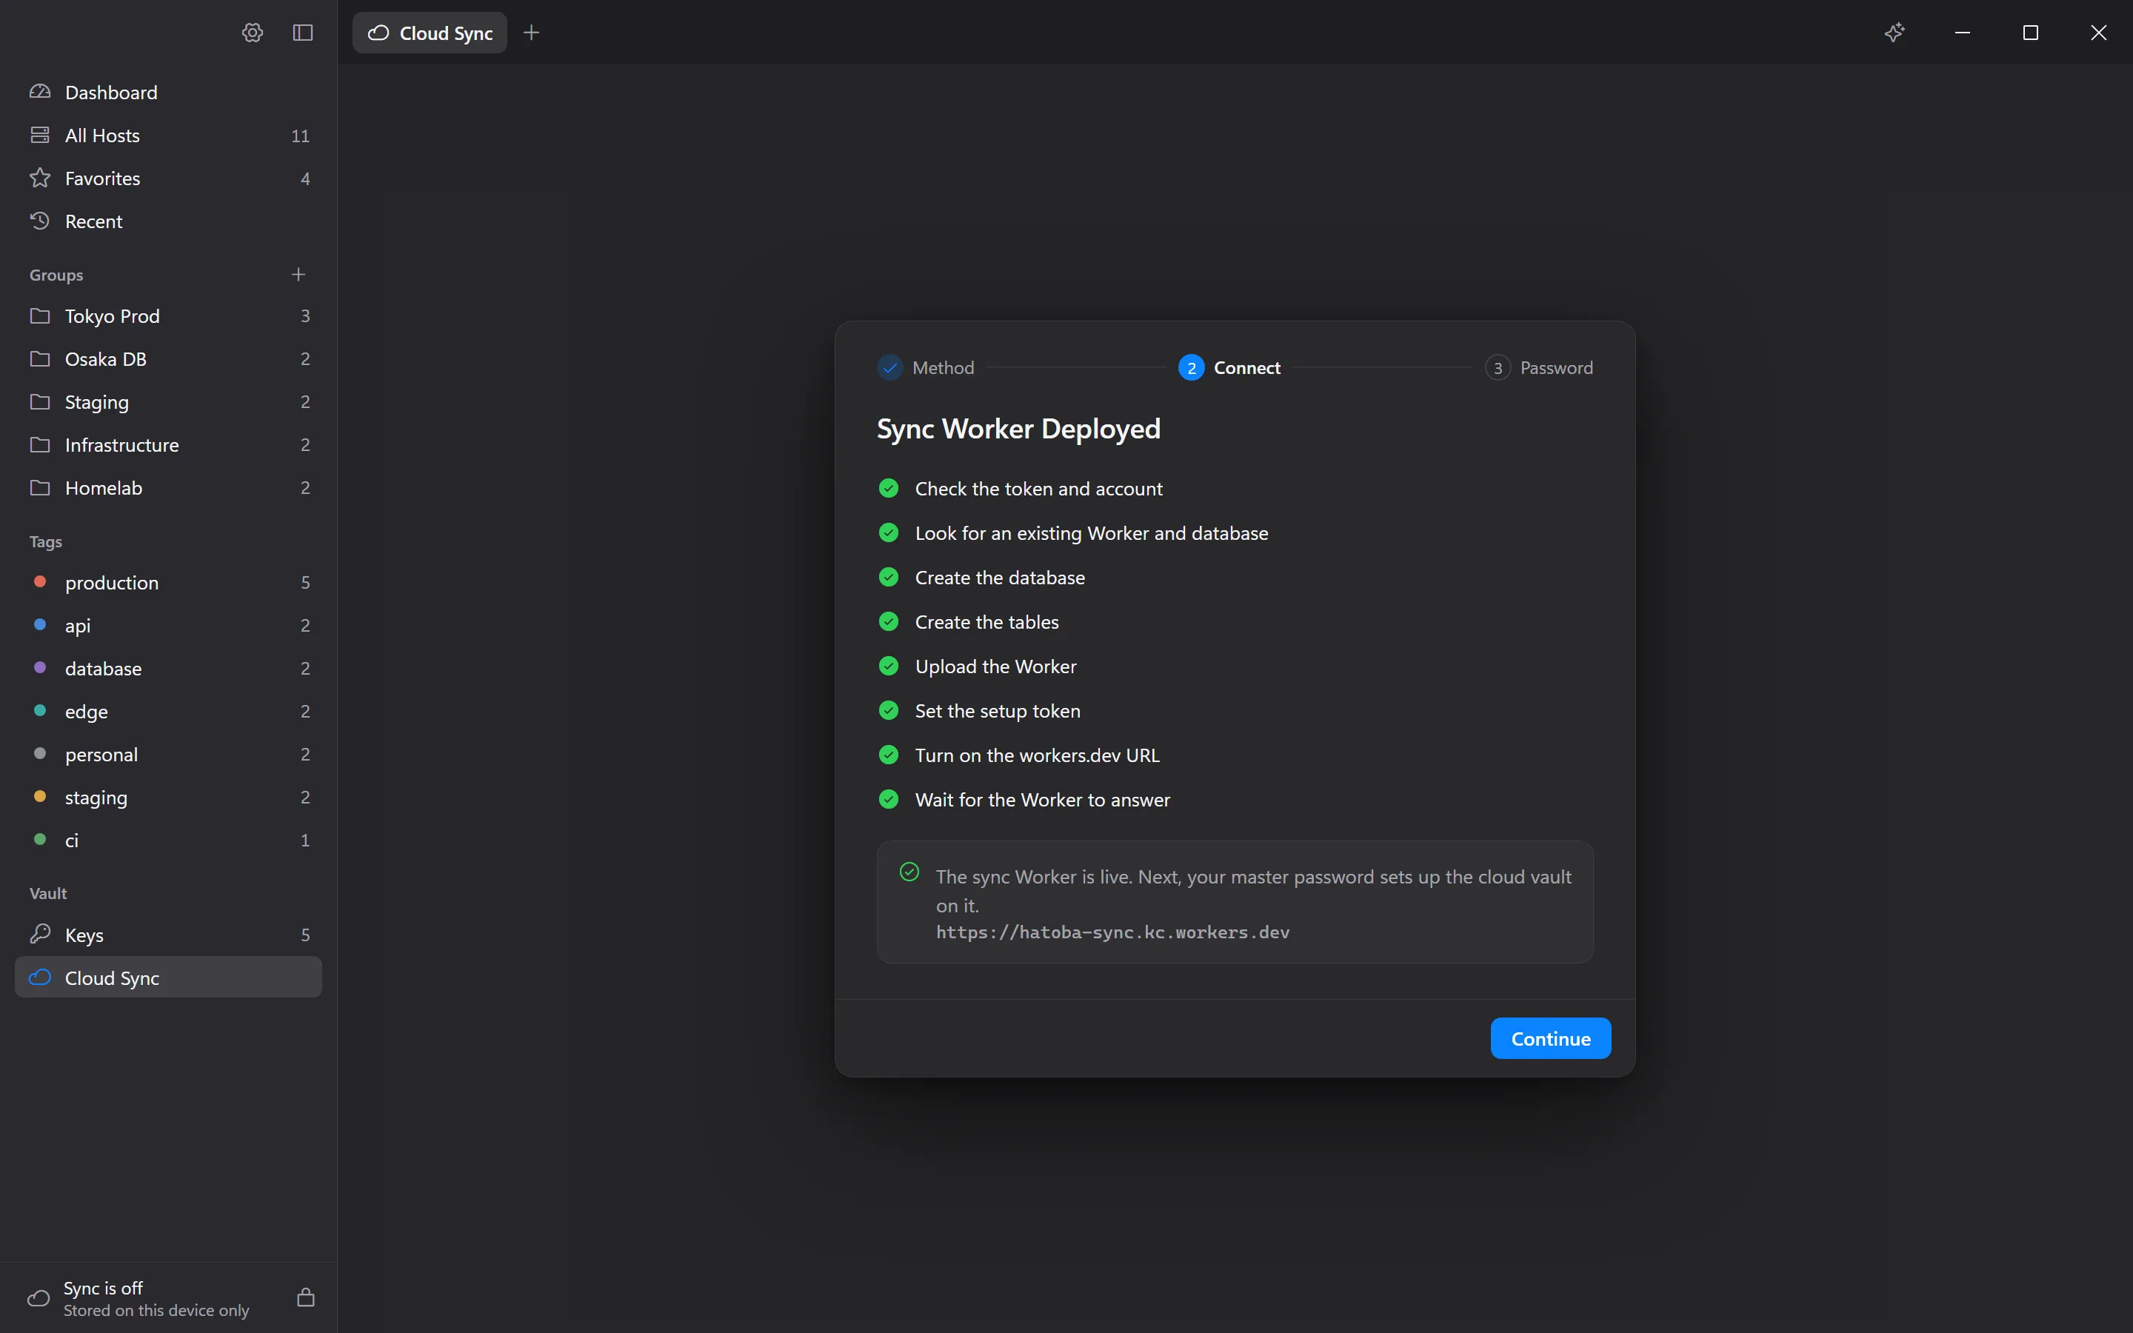2133x1333 pixels.
Task: Select Cloud Sync in the sidebar
Action: pyautogui.click(x=168, y=978)
